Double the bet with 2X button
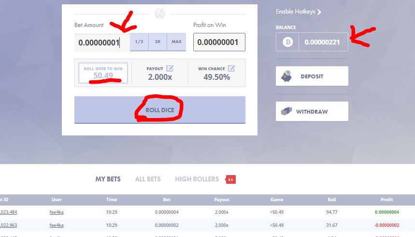The width and height of the screenshot is (415, 237). click(x=157, y=42)
